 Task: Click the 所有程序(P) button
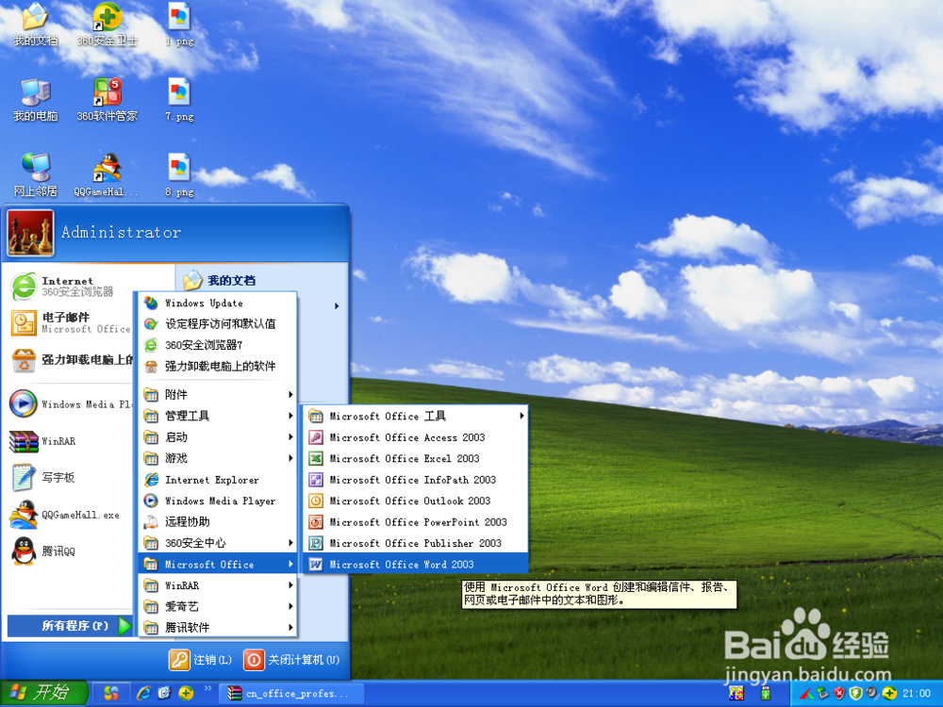pos(71,626)
